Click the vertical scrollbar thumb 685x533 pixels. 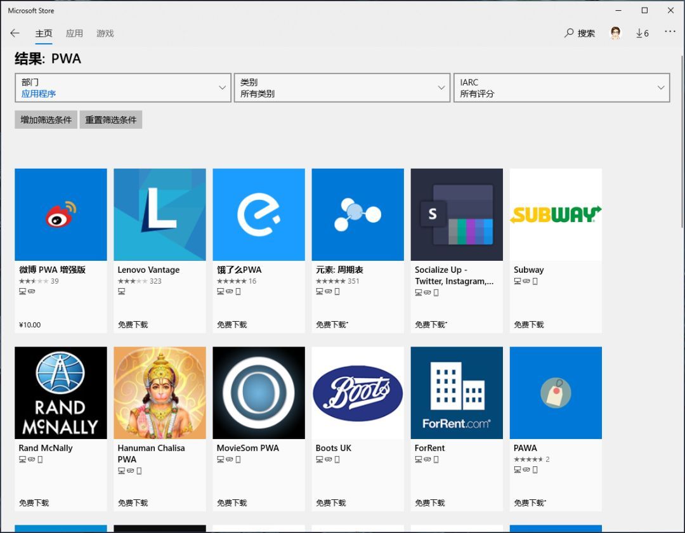682,142
